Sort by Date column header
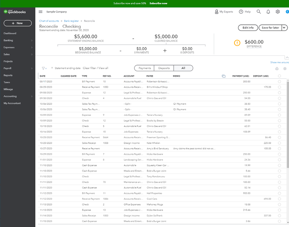289x227 pixels. 43,76
